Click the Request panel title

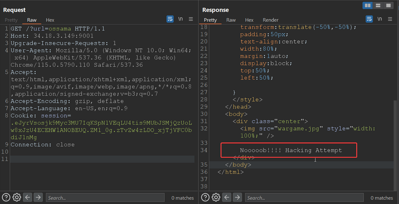pos(14,10)
